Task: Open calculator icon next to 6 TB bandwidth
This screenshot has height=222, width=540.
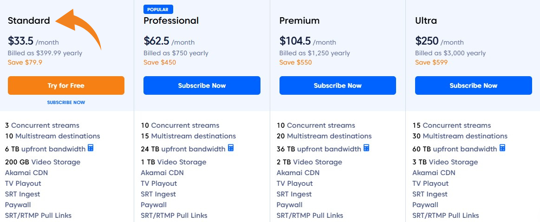Action: pyautogui.click(x=91, y=148)
